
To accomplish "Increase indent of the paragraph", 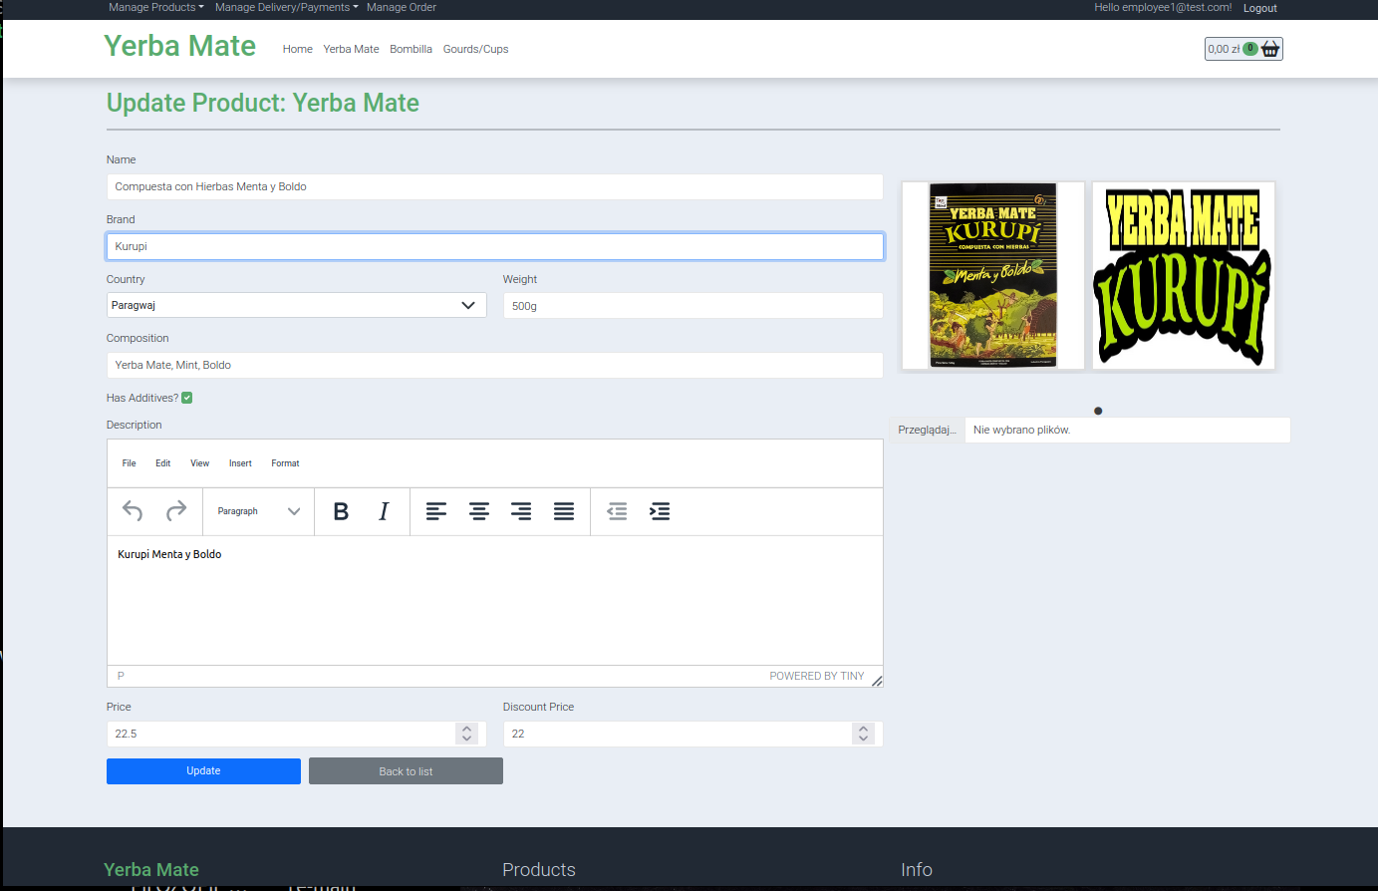I will pyautogui.click(x=660, y=511).
